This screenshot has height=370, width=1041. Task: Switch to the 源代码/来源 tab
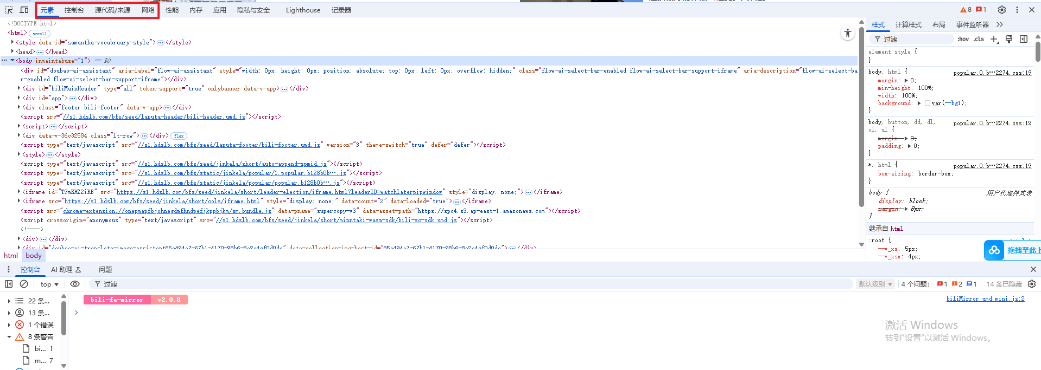pos(112,10)
